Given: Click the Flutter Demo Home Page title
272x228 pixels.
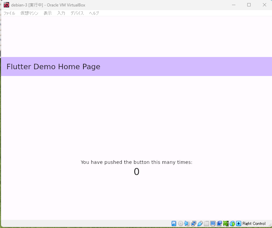Looking at the screenshot, I should click(x=54, y=66).
